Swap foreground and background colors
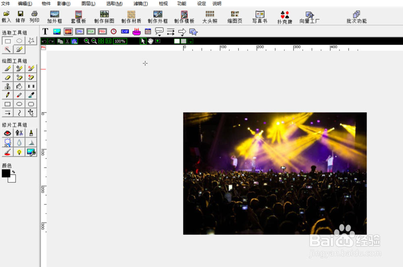This screenshot has width=403, height=267. (13, 172)
